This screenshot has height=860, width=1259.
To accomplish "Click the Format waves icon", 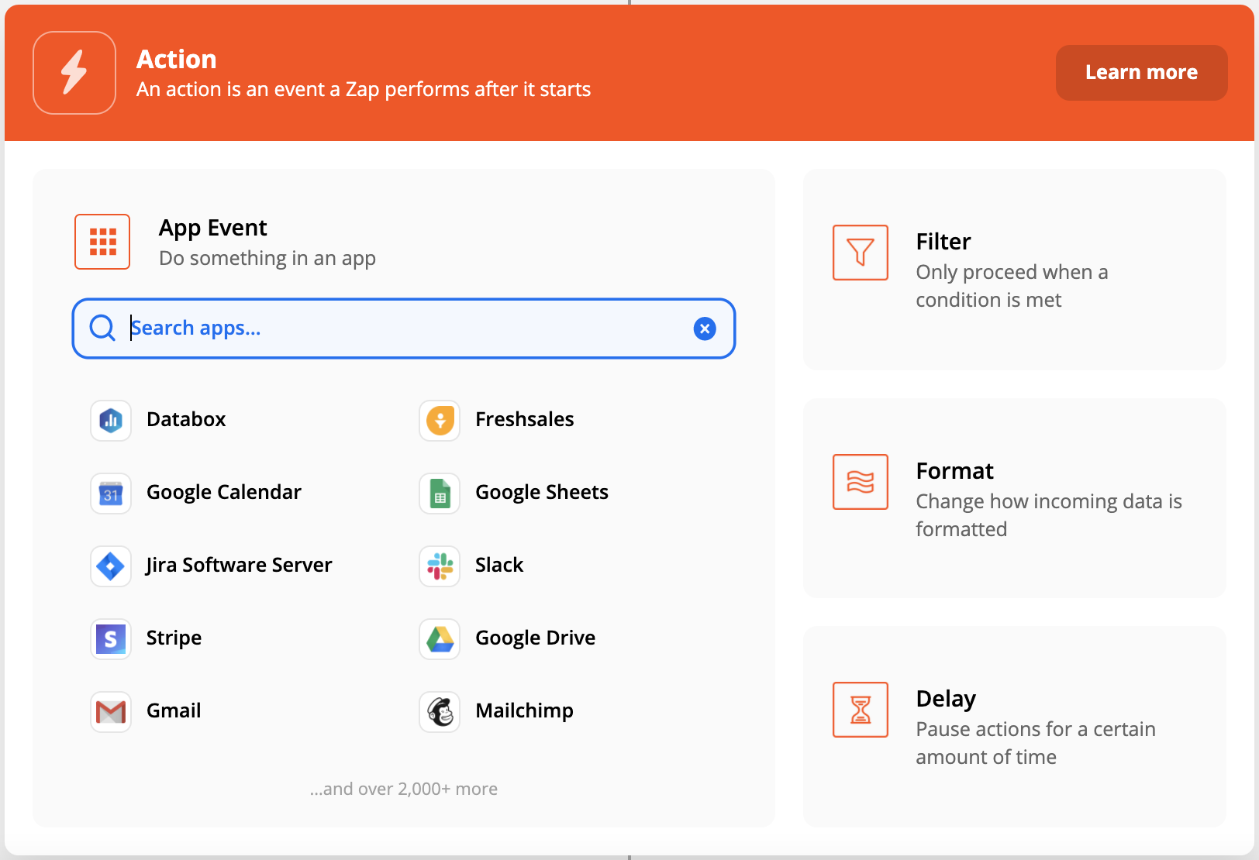I will pyautogui.click(x=861, y=482).
